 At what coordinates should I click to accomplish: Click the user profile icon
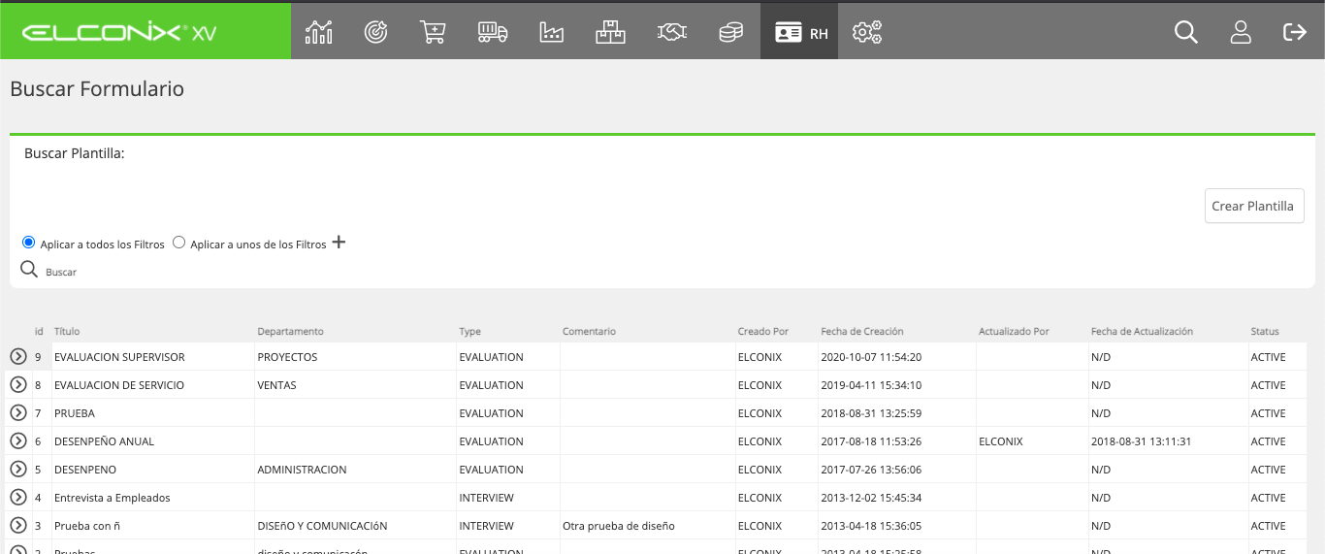[1240, 32]
